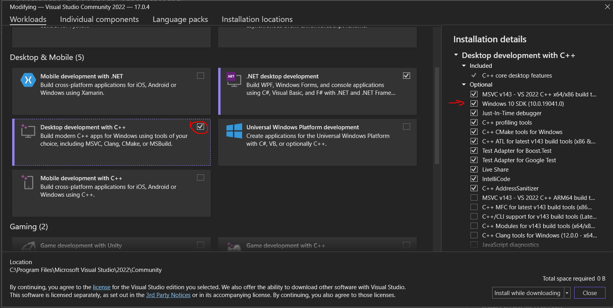This screenshot has height=308, width=613.
Task: Open the install options dropdown arrow
Action: pyautogui.click(x=567, y=293)
